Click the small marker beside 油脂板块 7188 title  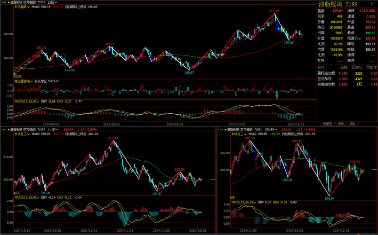coord(375,4)
